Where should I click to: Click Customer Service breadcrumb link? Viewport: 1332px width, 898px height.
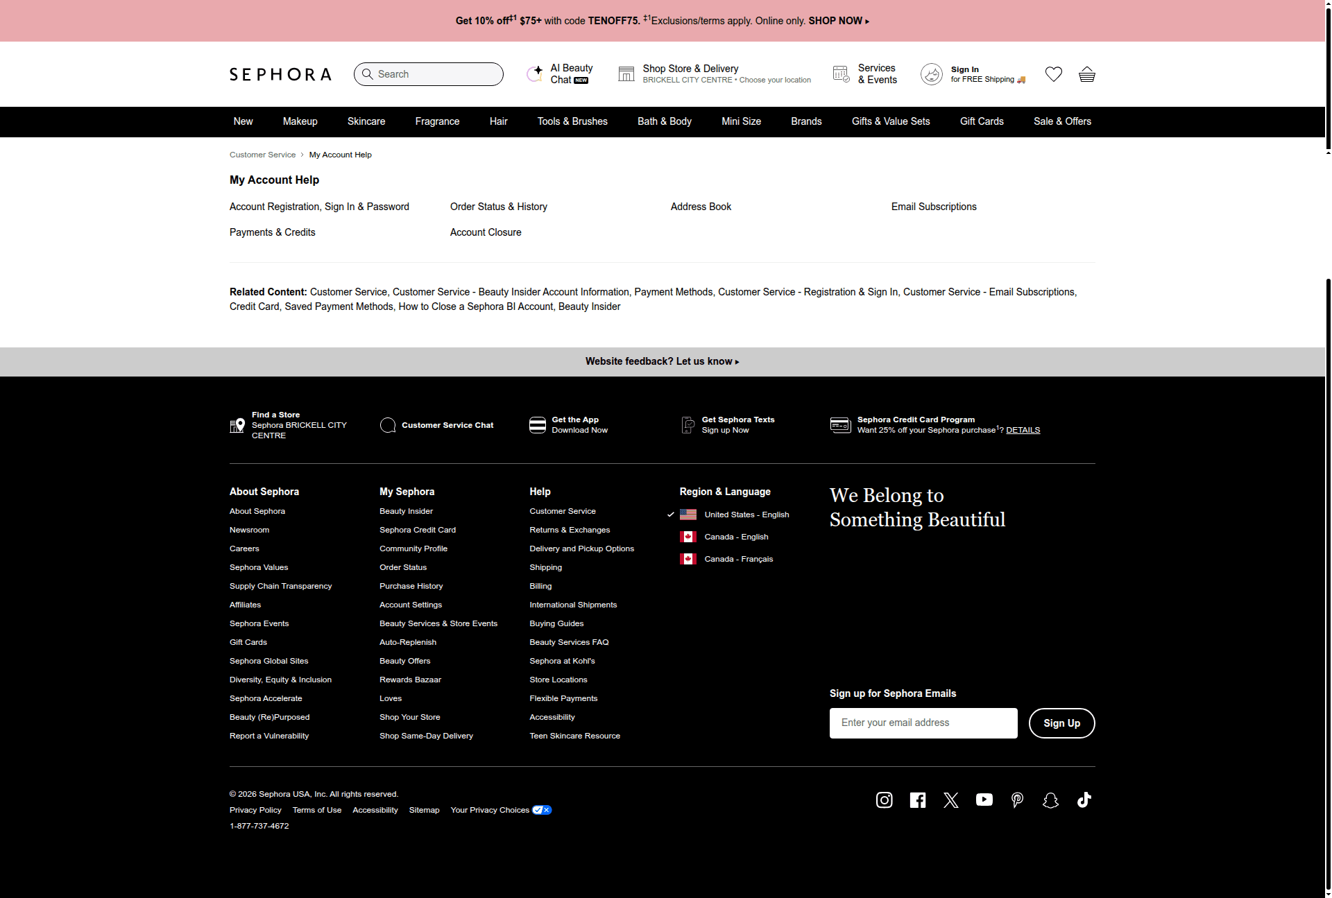pos(262,155)
